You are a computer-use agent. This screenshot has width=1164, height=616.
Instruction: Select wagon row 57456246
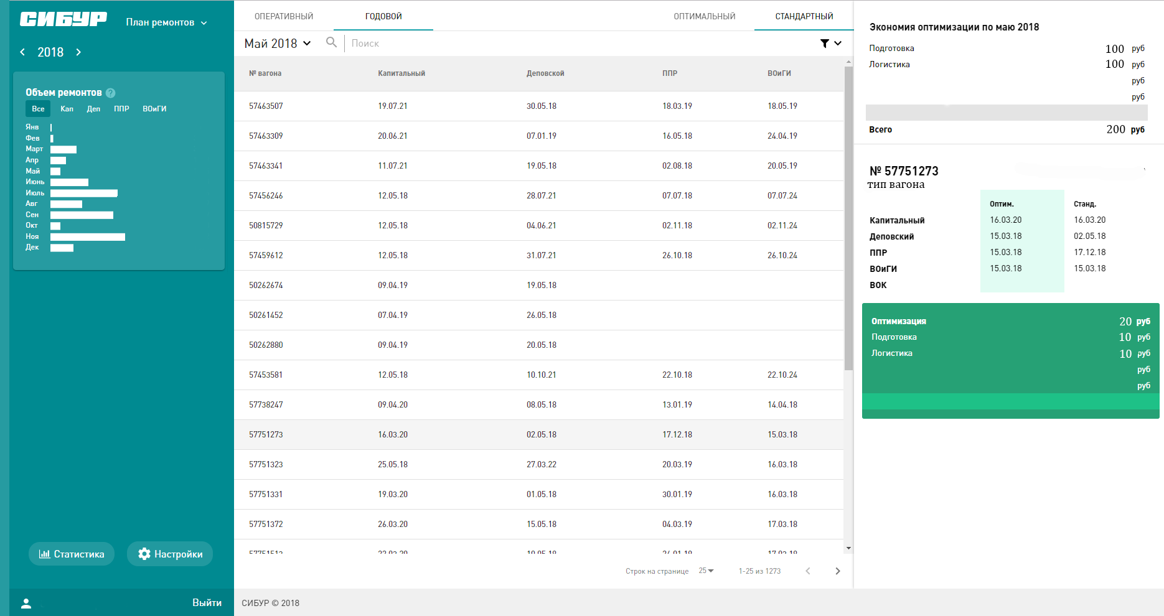[539, 196]
